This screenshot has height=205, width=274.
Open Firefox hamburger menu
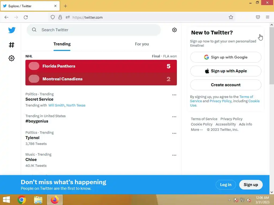click(x=268, y=17)
